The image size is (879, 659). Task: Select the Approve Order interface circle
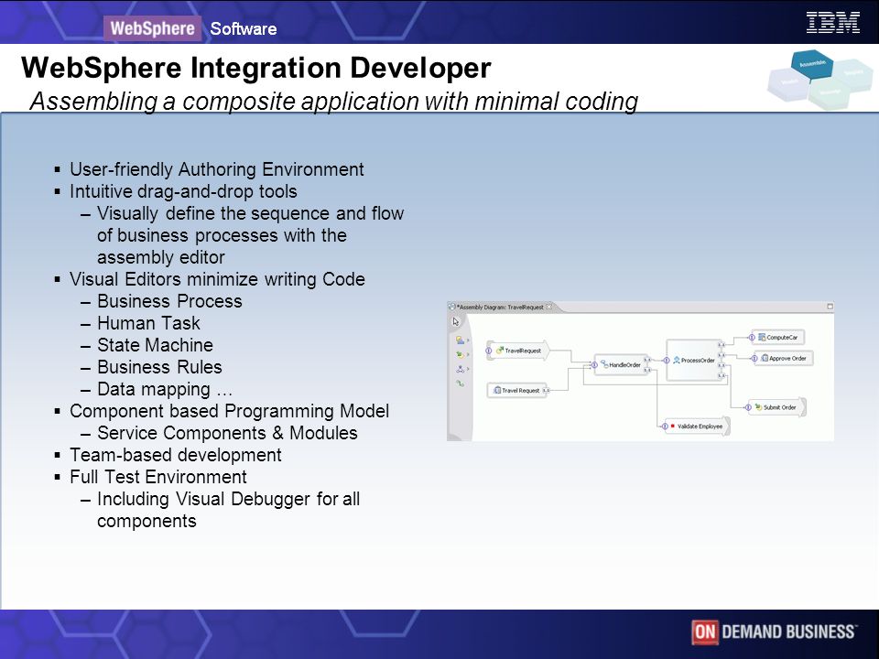click(754, 358)
